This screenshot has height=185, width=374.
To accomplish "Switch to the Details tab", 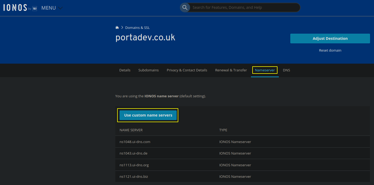I will click(125, 70).
